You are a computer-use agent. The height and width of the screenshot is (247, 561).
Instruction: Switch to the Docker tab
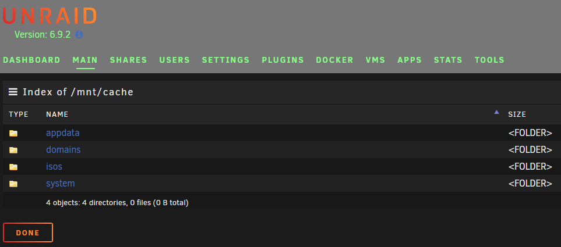[x=334, y=60]
